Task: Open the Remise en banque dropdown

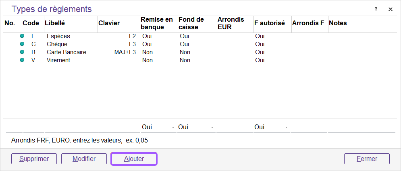Action: click(x=173, y=127)
